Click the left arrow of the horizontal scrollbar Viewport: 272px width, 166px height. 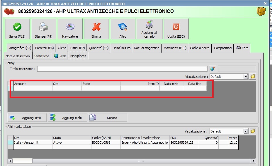[x=10, y=161]
